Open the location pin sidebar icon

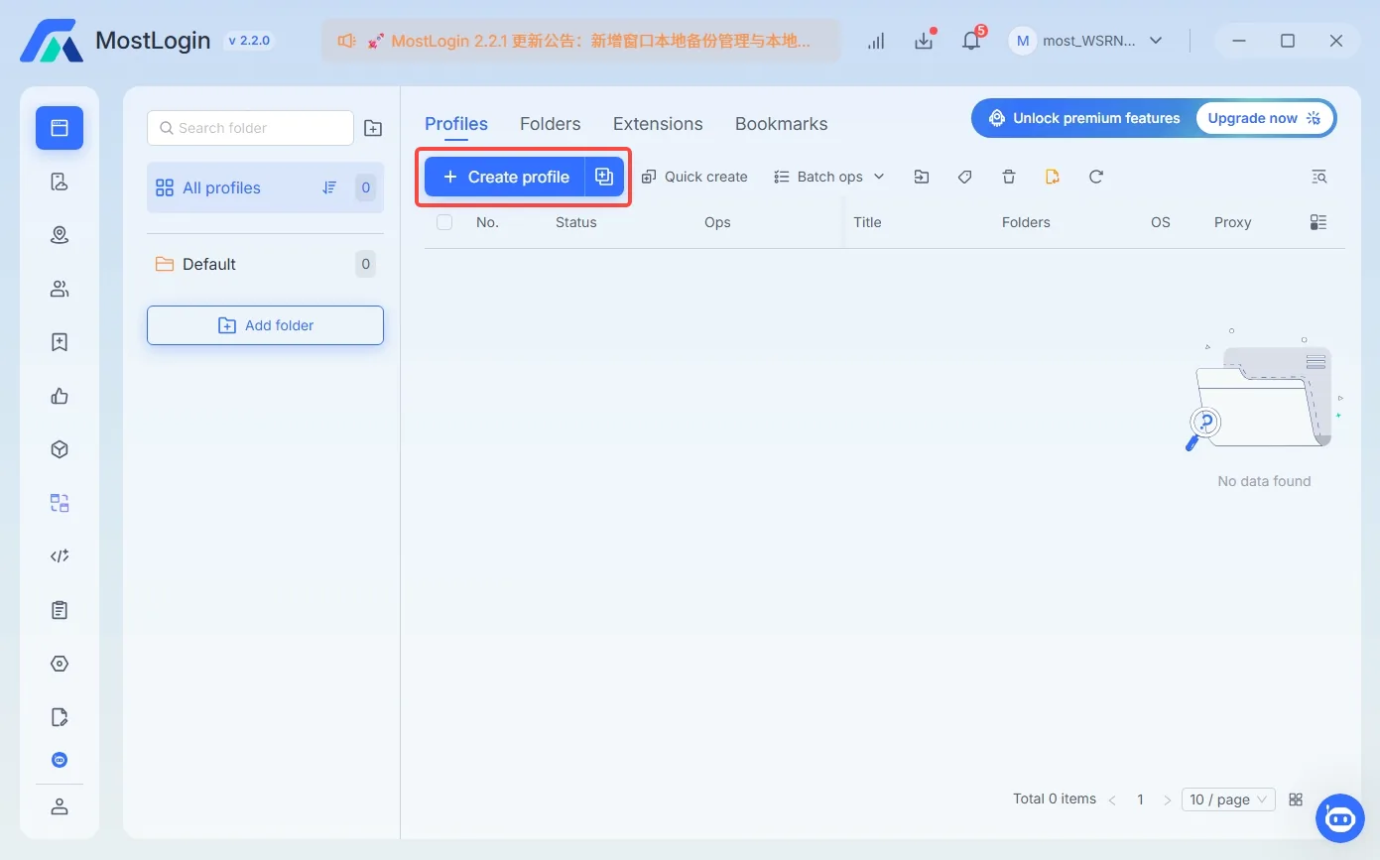click(60, 235)
